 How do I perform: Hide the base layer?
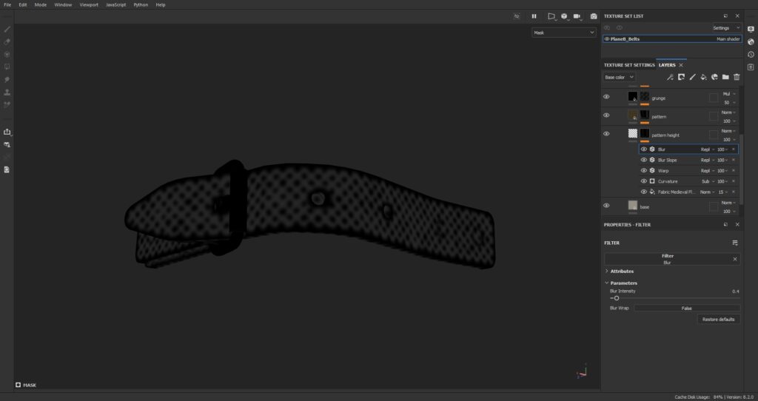(x=606, y=206)
